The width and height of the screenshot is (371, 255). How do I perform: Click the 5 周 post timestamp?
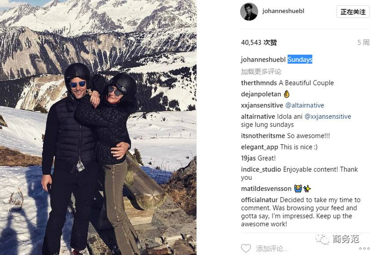click(363, 42)
